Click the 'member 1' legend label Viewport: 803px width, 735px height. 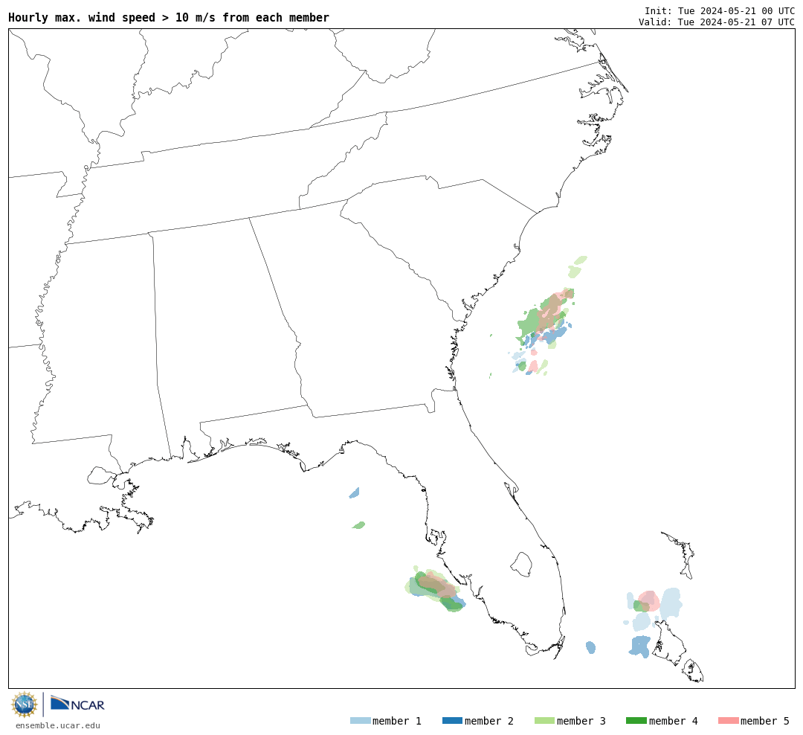pyautogui.click(x=397, y=721)
